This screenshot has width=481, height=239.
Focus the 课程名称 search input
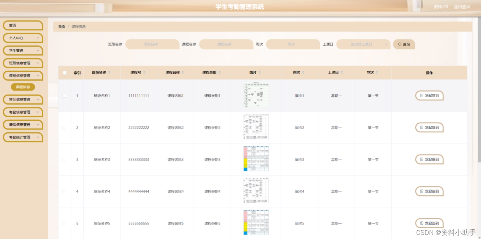[226, 44]
